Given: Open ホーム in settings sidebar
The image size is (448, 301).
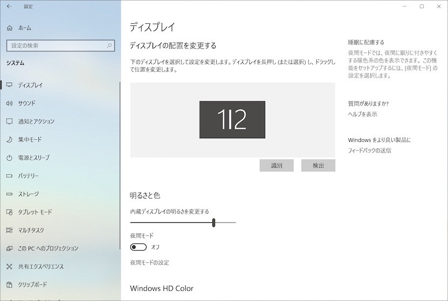Looking at the screenshot, I should click(25, 28).
